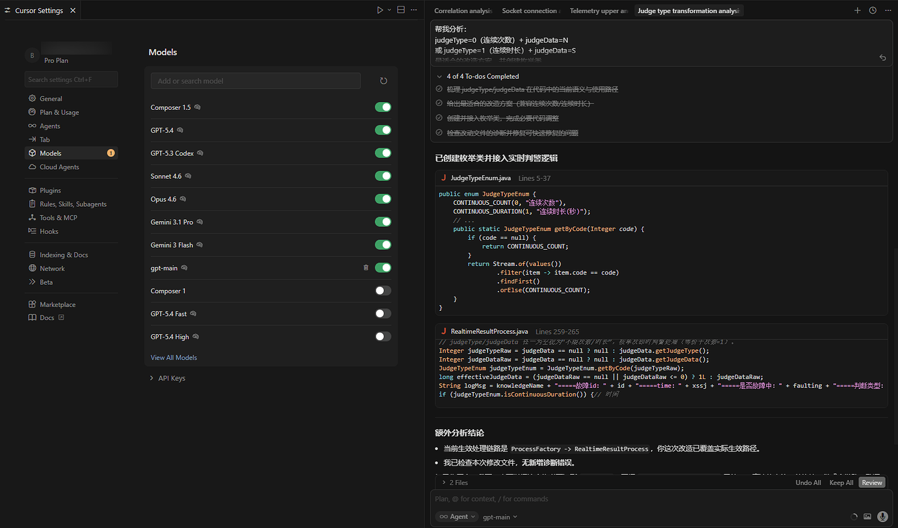Image resolution: width=898 pixels, height=528 pixels.
Task: Start a new chat with plus icon
Action: pos(858,10)
